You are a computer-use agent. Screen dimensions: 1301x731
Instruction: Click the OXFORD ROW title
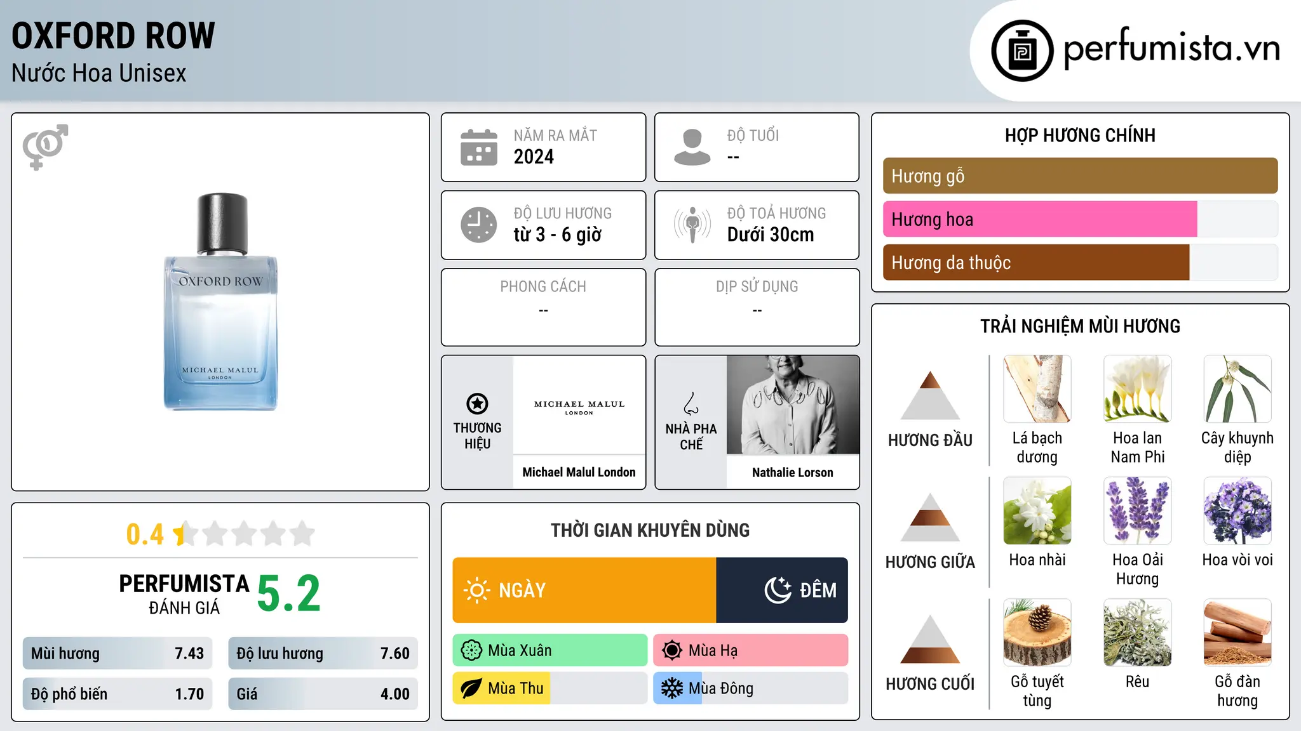tap(114, 36)
